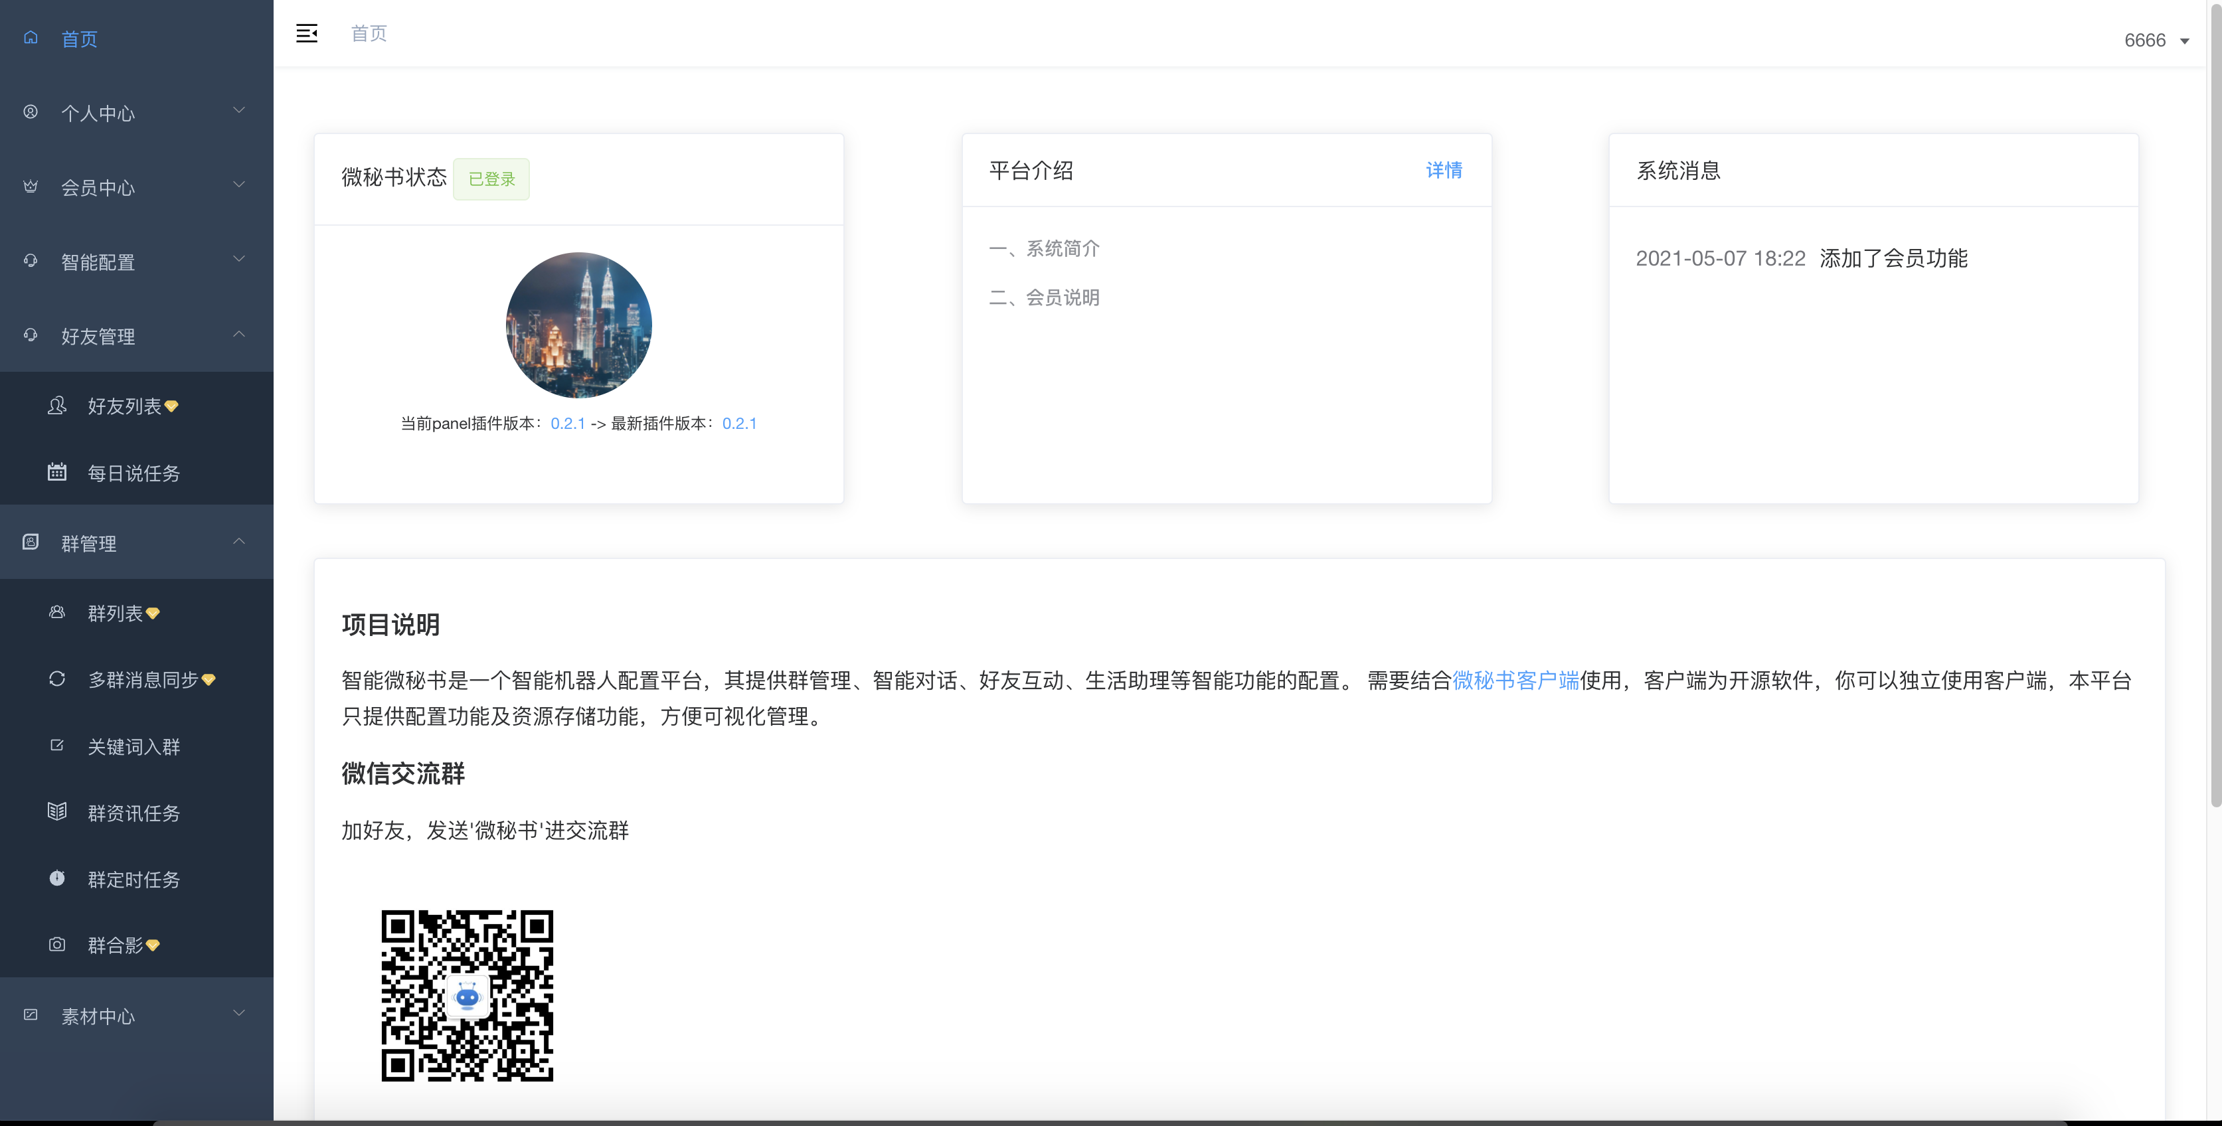The height and width of the screenshot is (1126, 2222).
Task: Click the group photo camera icon
Action: coord(57,944)
